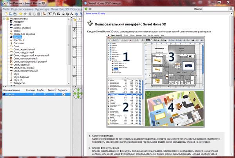Select Кресло -2- in catalog

tap(20, 40)
